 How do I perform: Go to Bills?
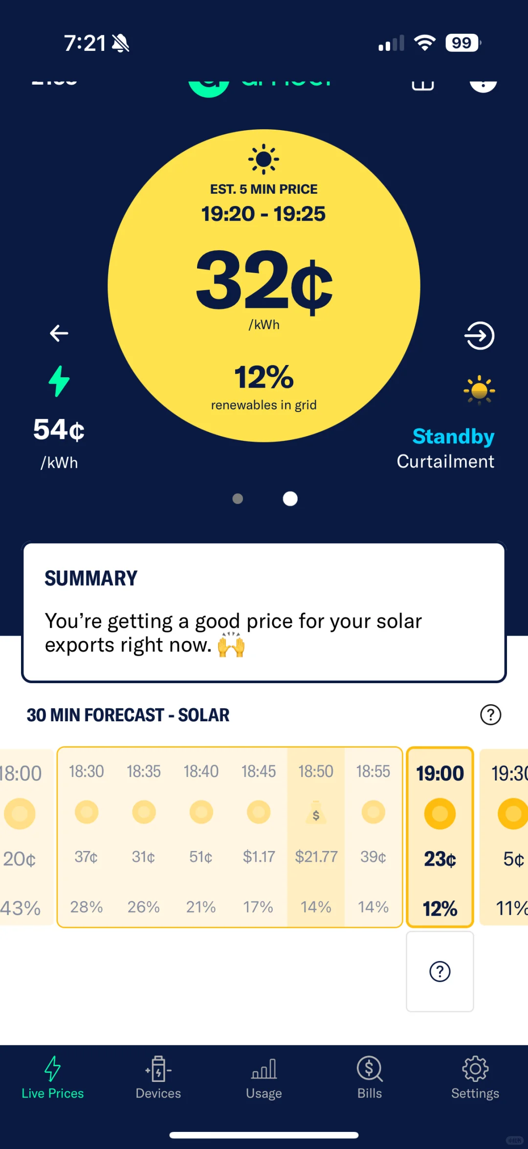tap(370, 1078)
